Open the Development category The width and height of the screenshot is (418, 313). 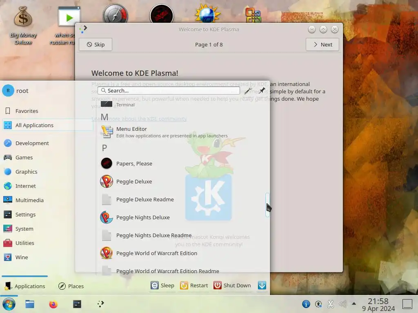[47, 143]
